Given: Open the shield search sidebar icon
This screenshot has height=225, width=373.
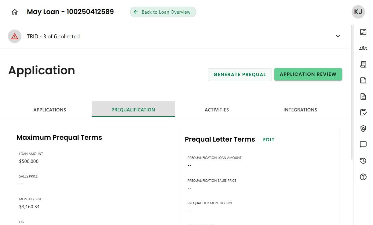Looking at the screenshot, I should click(363, 128).
